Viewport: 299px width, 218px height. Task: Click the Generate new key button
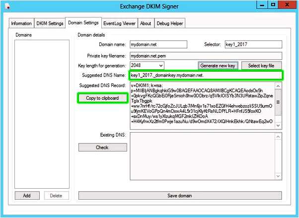tap(218, 66)
